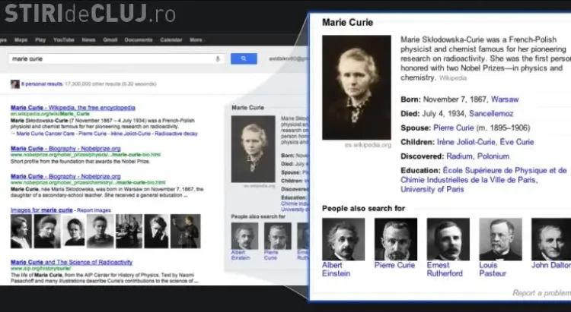Click Report a problem link
The height and width of the screenshot is (312, 571).
click(540, 292)
